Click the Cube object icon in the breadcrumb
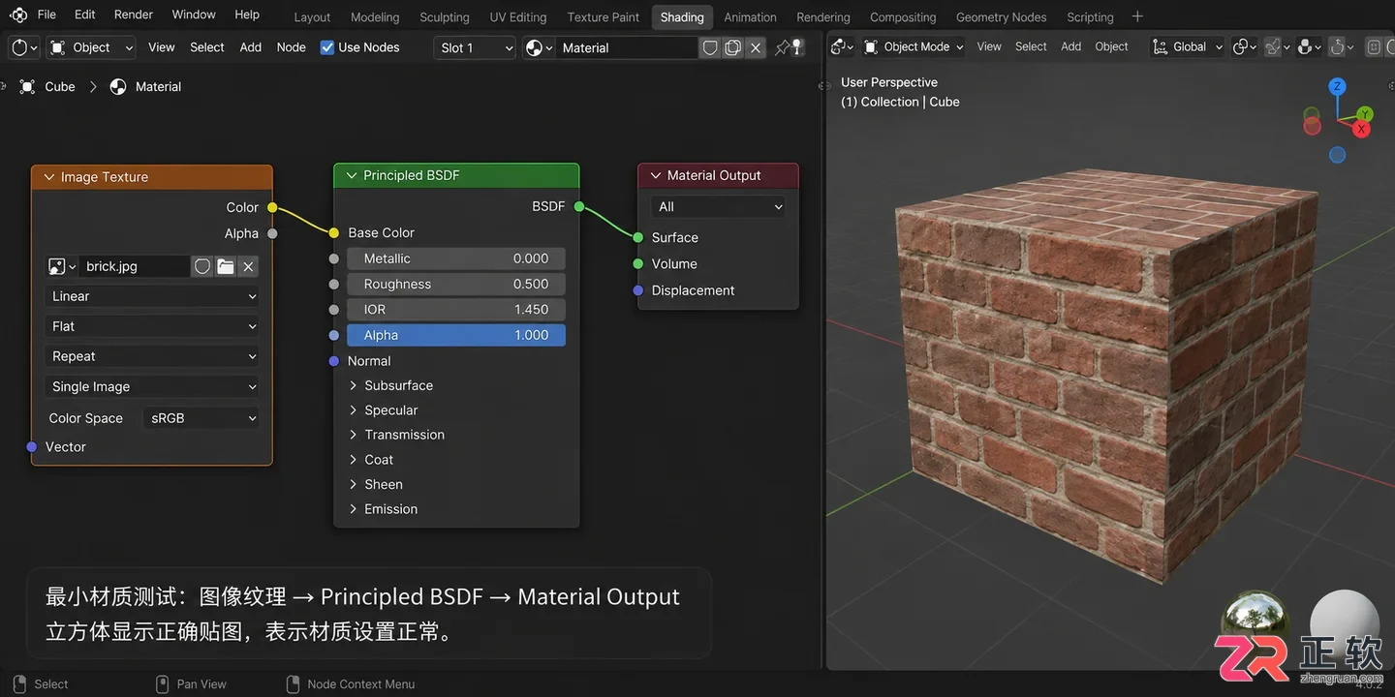This screenshot has width=1395, height=697. tap(27, 86)
